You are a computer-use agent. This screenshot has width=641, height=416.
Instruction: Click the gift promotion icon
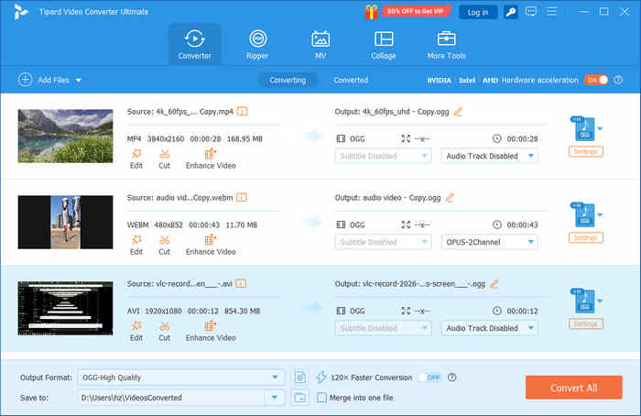[371, 11]
